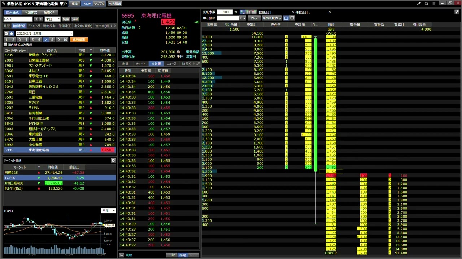Click the link chain icon in title bar
The height and width of the screenshot is (259, 462).
[x=419, y=4]
